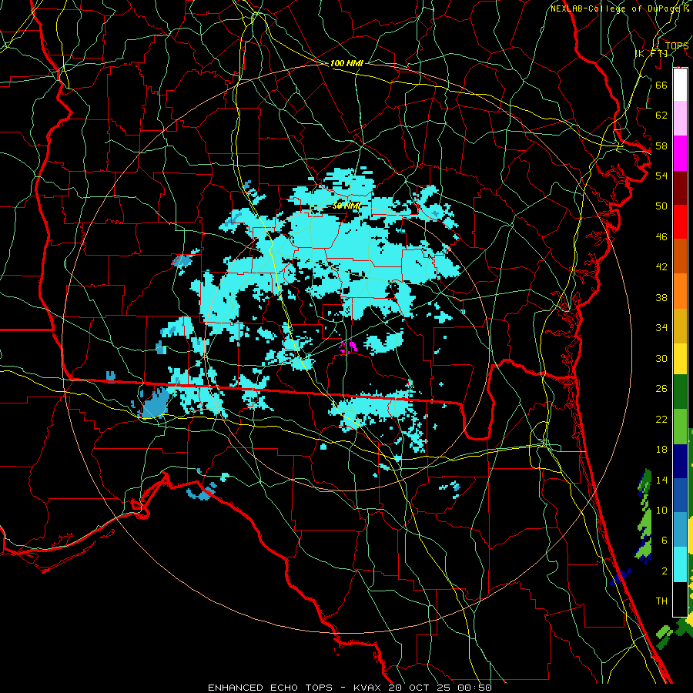Click the black TH threshold scale swatch
The width and height of the screenshot is (693, 693).
[680, 599]
